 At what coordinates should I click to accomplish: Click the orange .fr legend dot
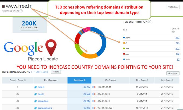click(x=124, y=43)
